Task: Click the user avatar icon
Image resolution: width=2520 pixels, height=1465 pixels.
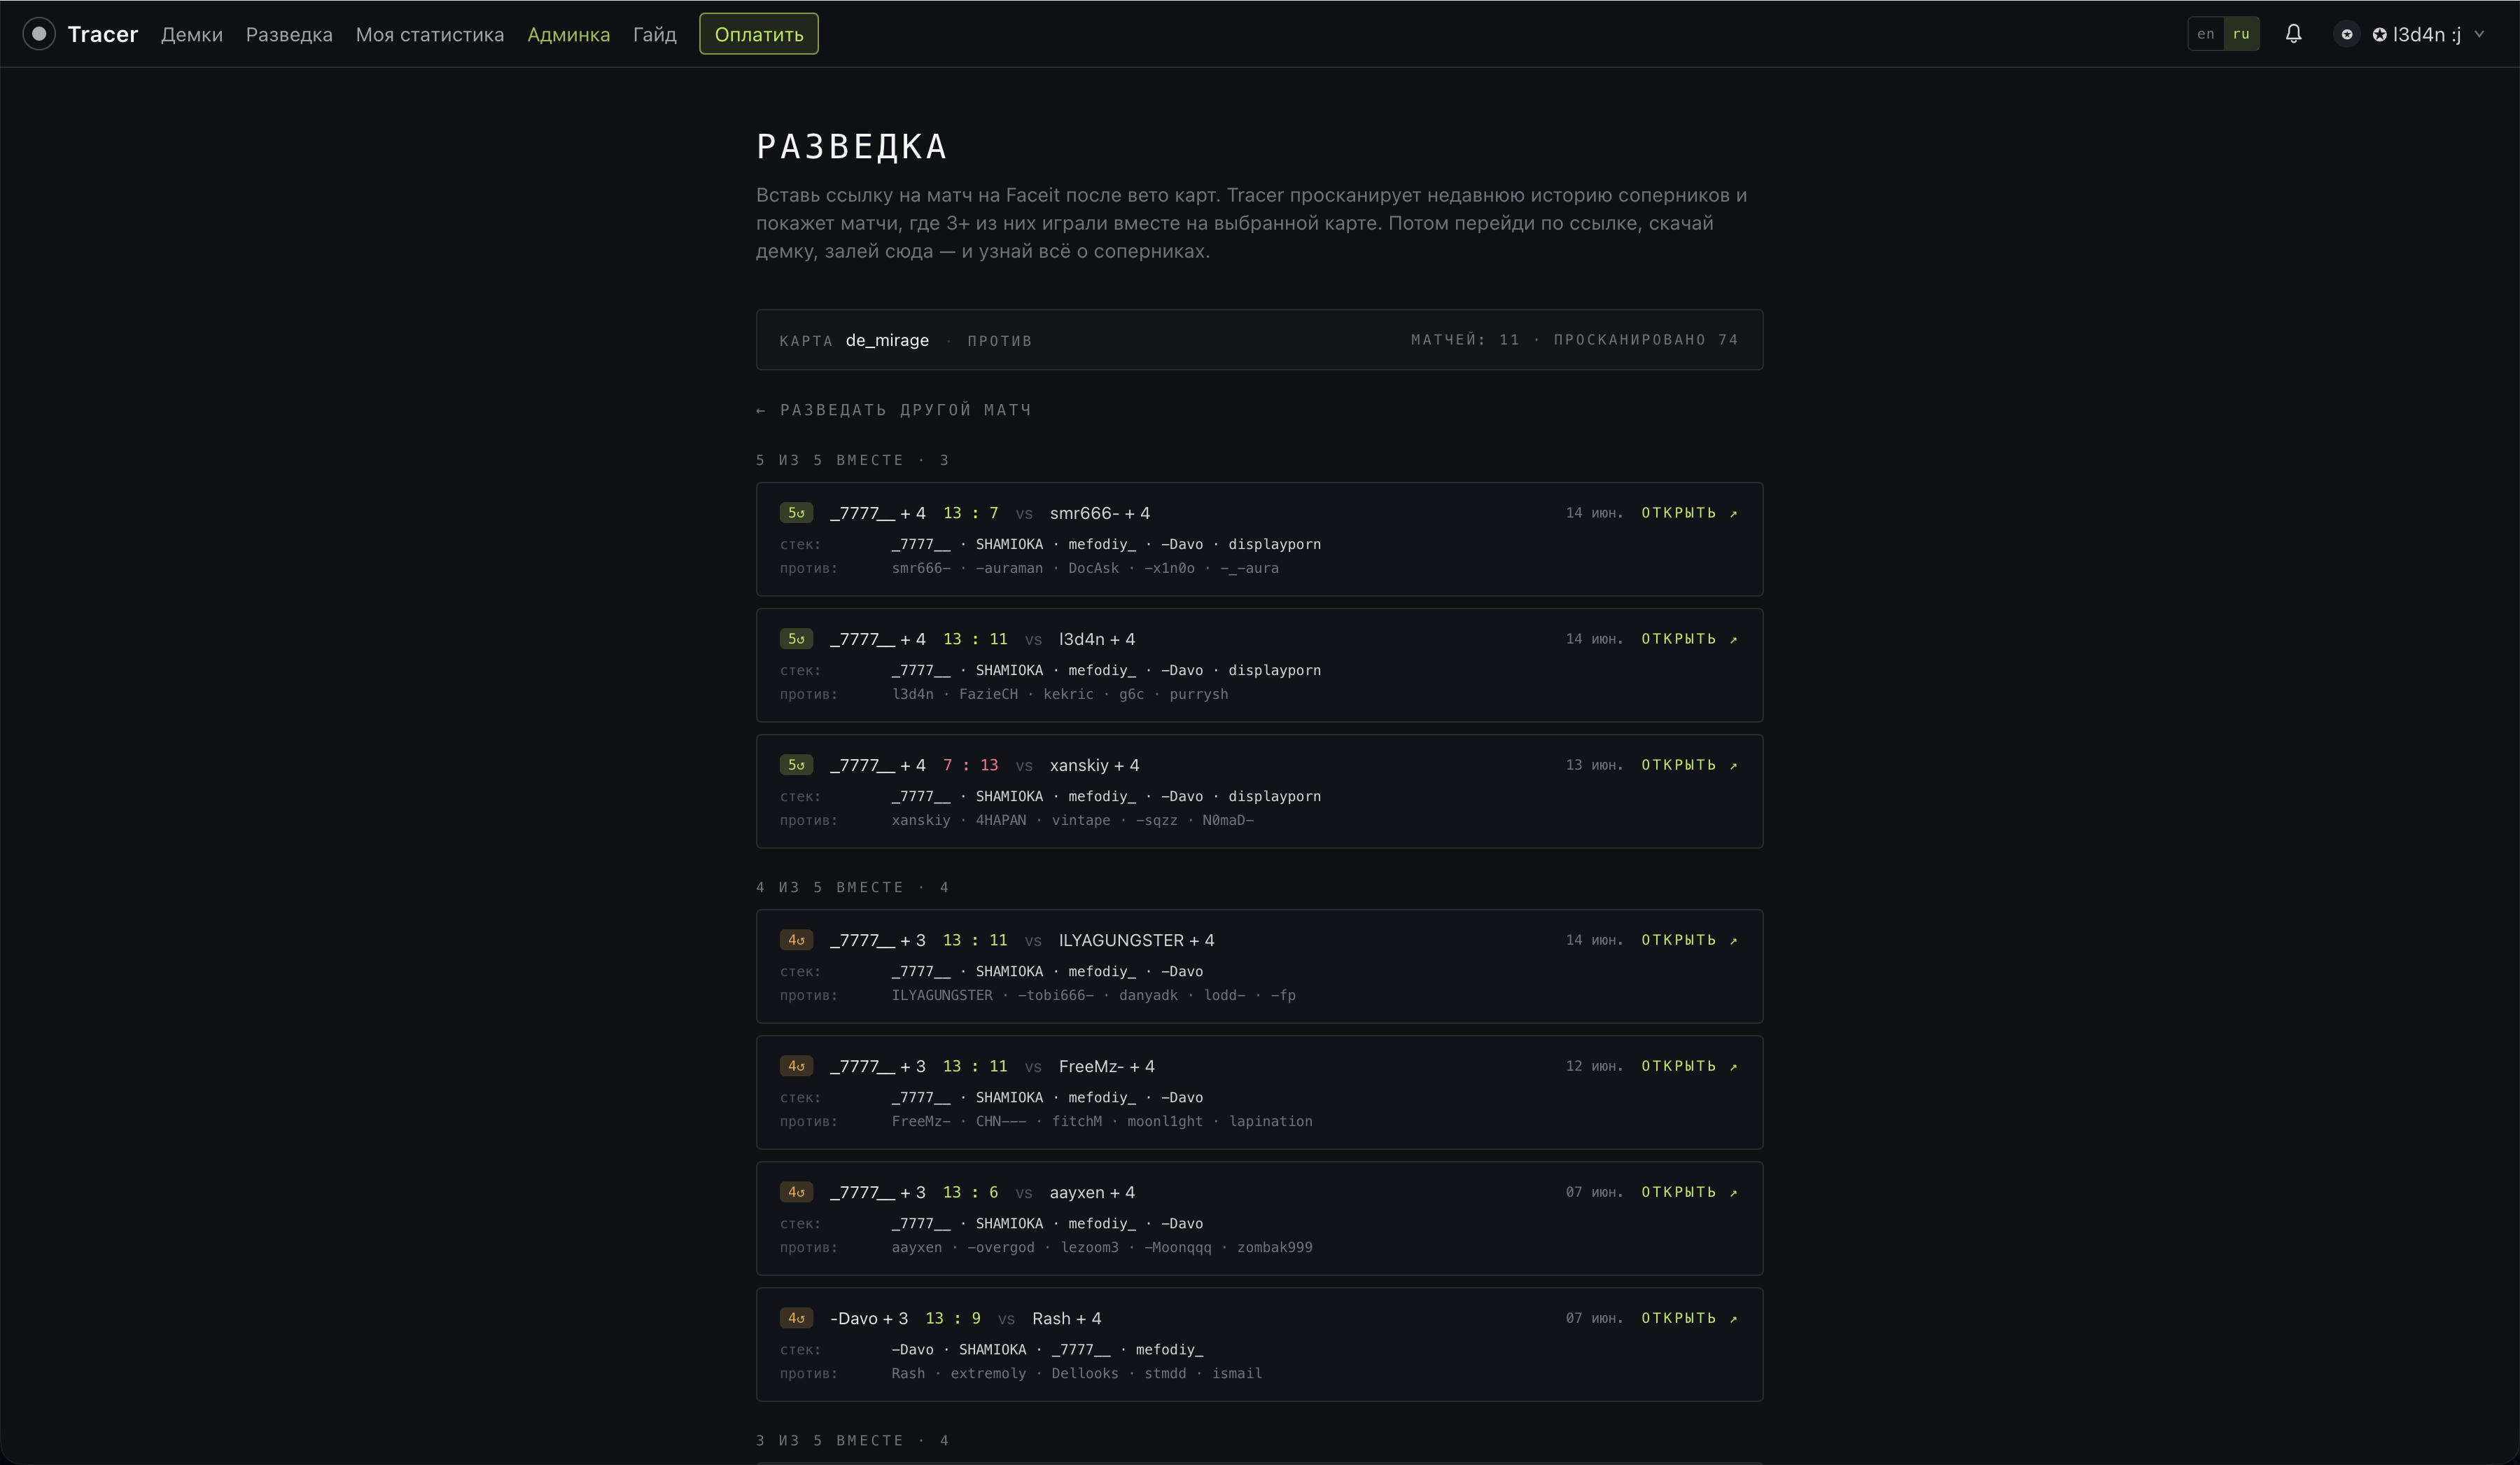Action: (2346, 34)
